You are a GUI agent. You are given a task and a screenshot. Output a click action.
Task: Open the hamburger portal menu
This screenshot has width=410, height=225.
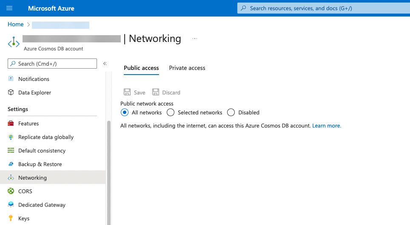tap(9, 8)
